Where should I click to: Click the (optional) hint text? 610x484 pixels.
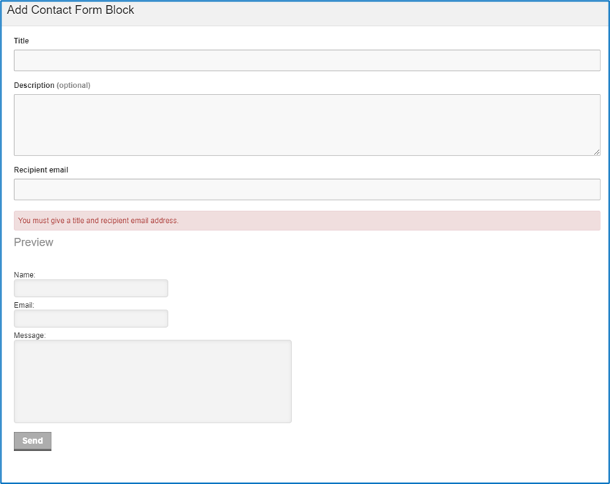coord(73,85)
